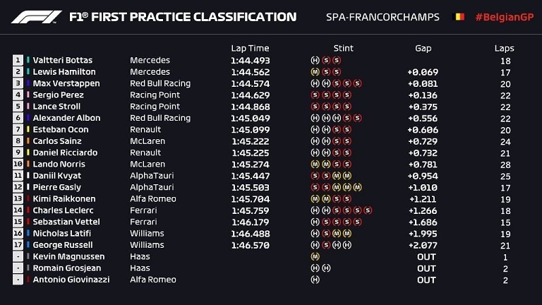Viewport: 542px width, 305px height.
Task: Click the F1 logo in the header
Action: 36,17
